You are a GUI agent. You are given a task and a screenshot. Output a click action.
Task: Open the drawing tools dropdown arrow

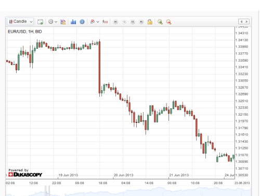(98, 22)
